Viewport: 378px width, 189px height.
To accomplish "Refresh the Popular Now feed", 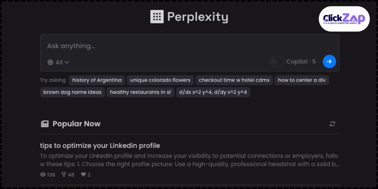I will pyautogui.click(x=332, y=124).
